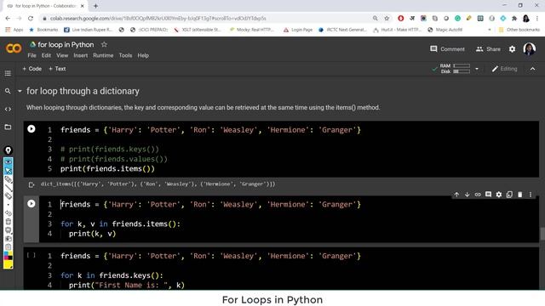Click the dict_items output text line

(158, 184)
